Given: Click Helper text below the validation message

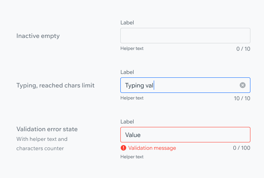Looking at the screenshot, I should (x=132, y=157).
